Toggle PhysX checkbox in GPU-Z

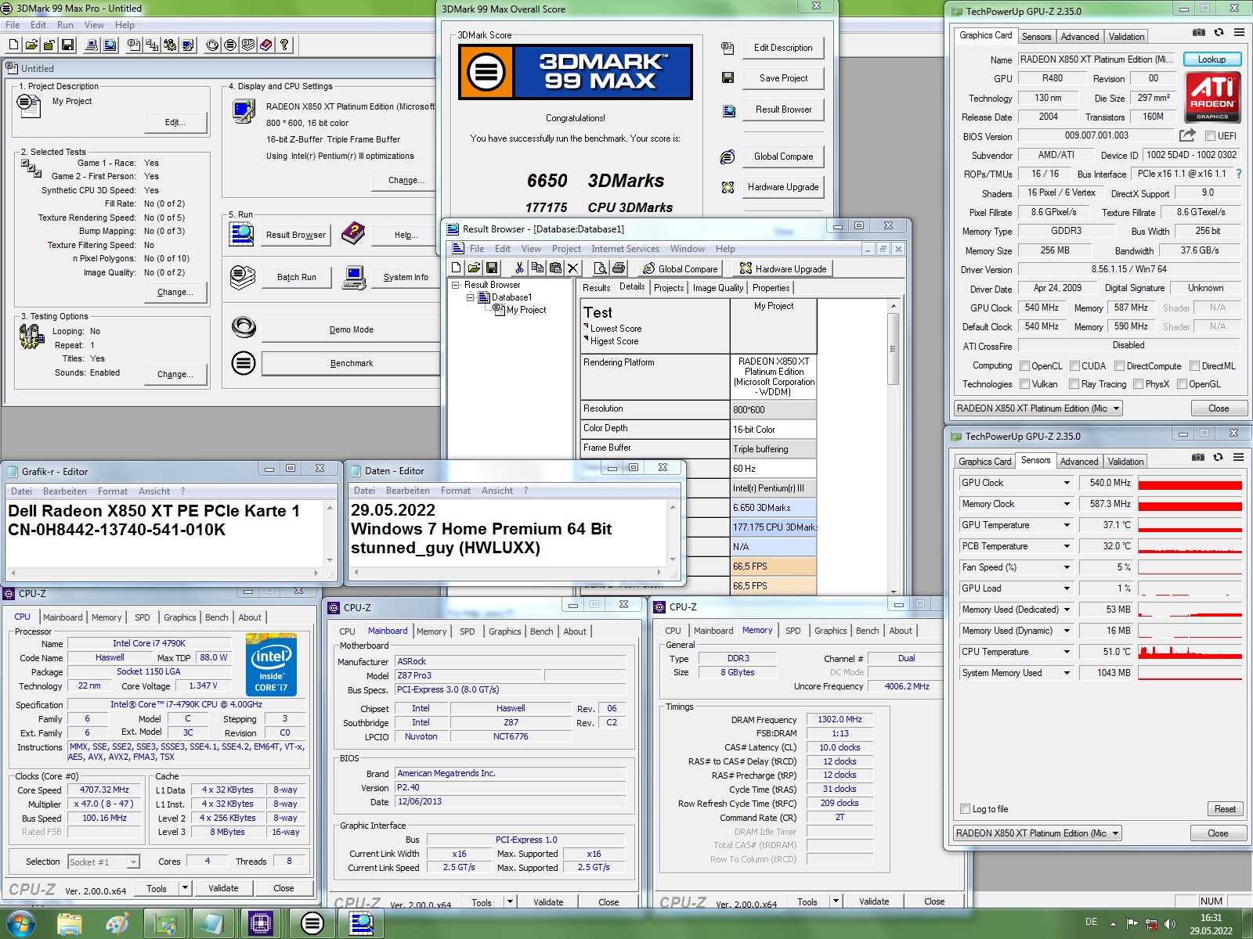1138,384
